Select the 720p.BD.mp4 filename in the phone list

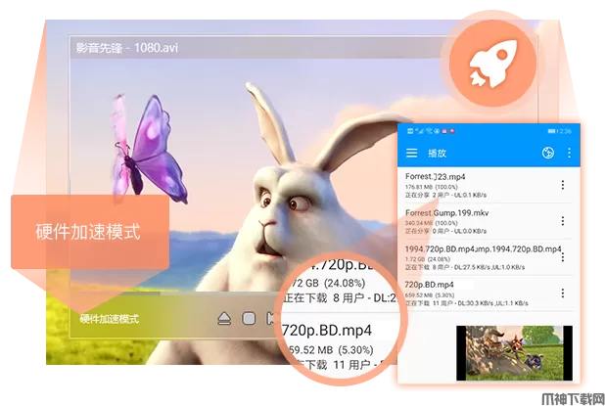coord(429,285)
